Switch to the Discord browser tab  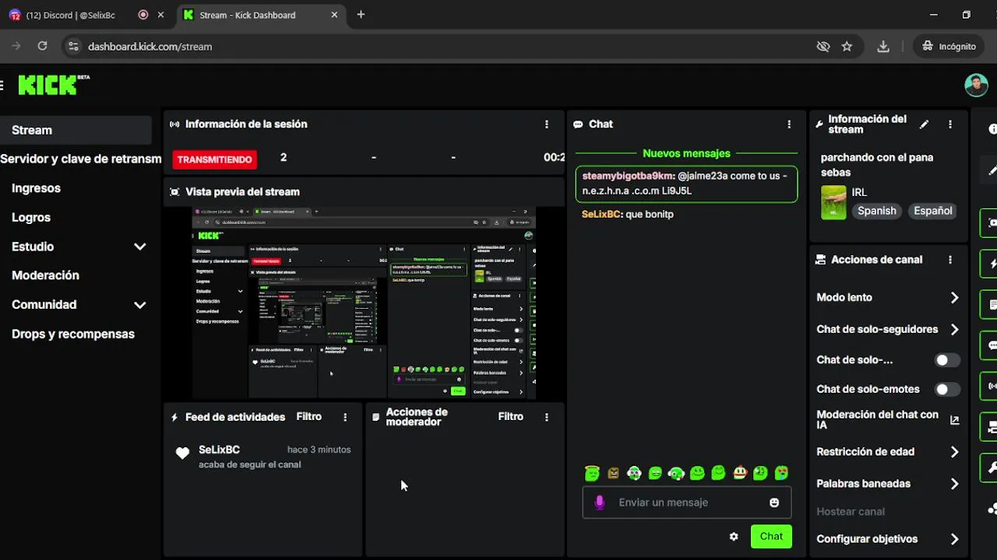coord(86,15)
